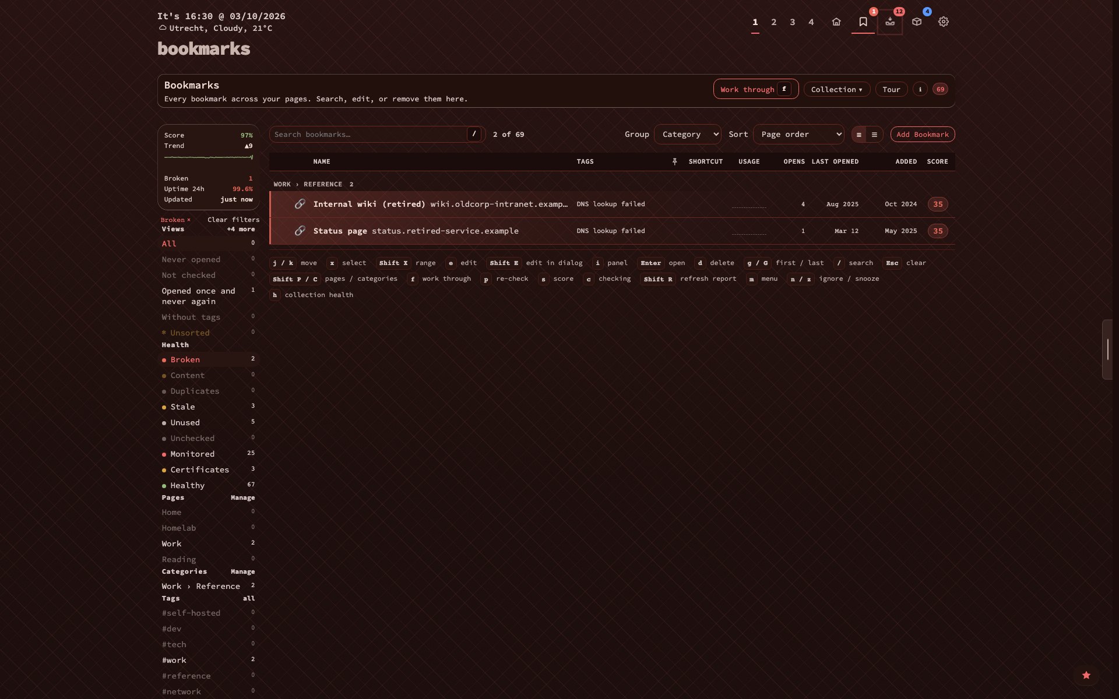The width and height of the screenshot is (1119, 699).
Task: Collapse the Work › Reference group header
Action: tap(314, 184)
